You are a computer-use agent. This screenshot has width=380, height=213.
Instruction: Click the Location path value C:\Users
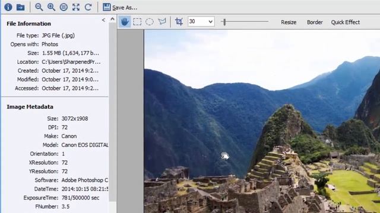[x=71, y=62]
